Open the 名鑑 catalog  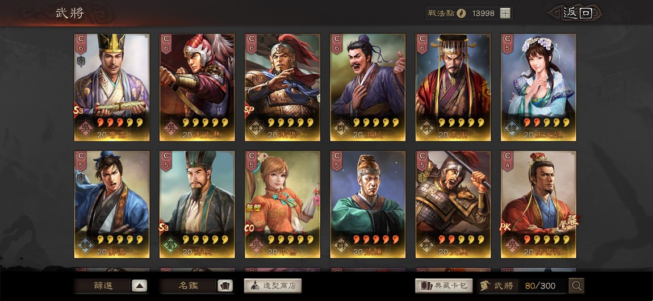pyautogui.click(x=189, y=286)
